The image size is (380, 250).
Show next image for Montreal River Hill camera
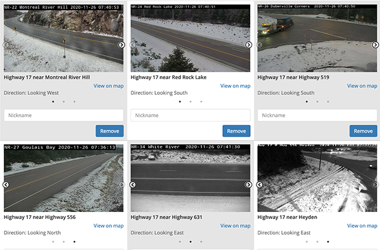point(122,45)
